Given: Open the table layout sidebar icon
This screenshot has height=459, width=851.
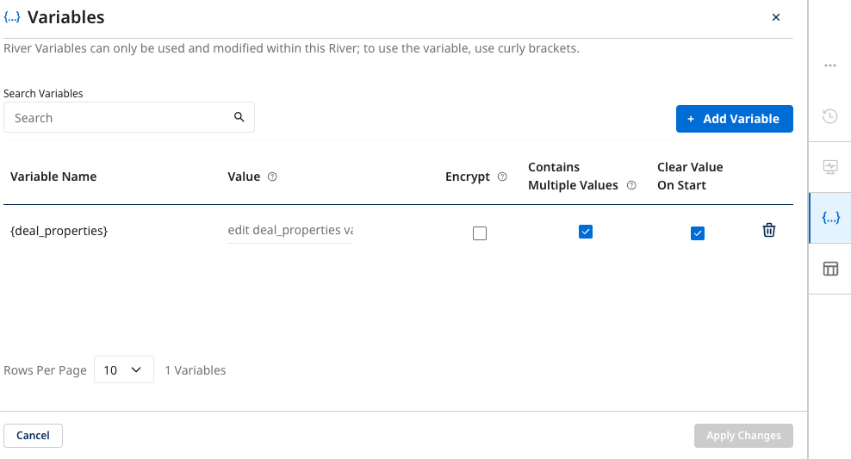Looking at the screenshot, I should (830, 269).
